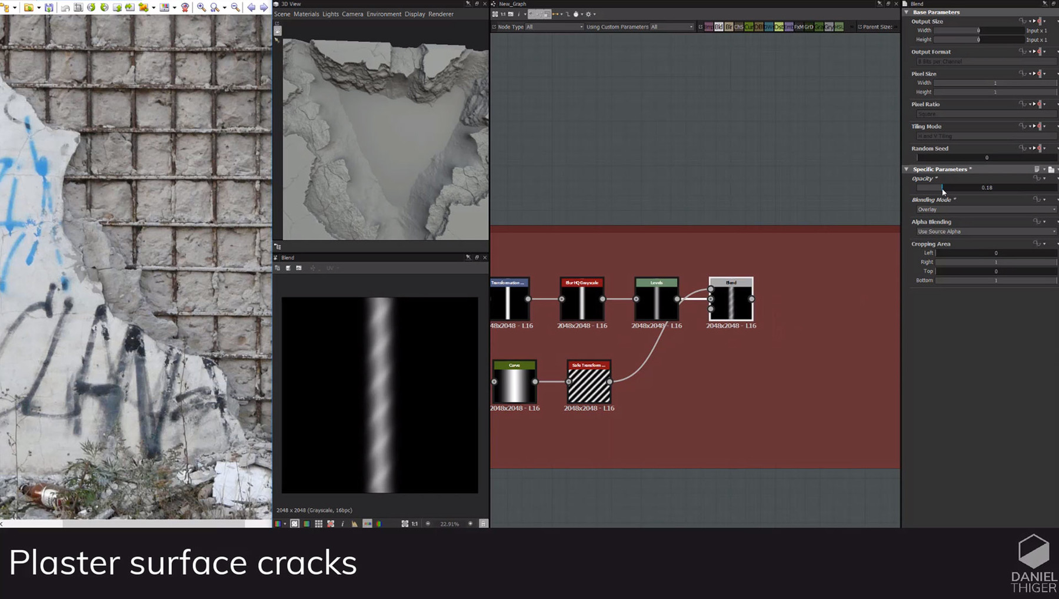Screen dimensions: 1059x599
Task: Click the HSL node filter icon
Action: [838, 26]
